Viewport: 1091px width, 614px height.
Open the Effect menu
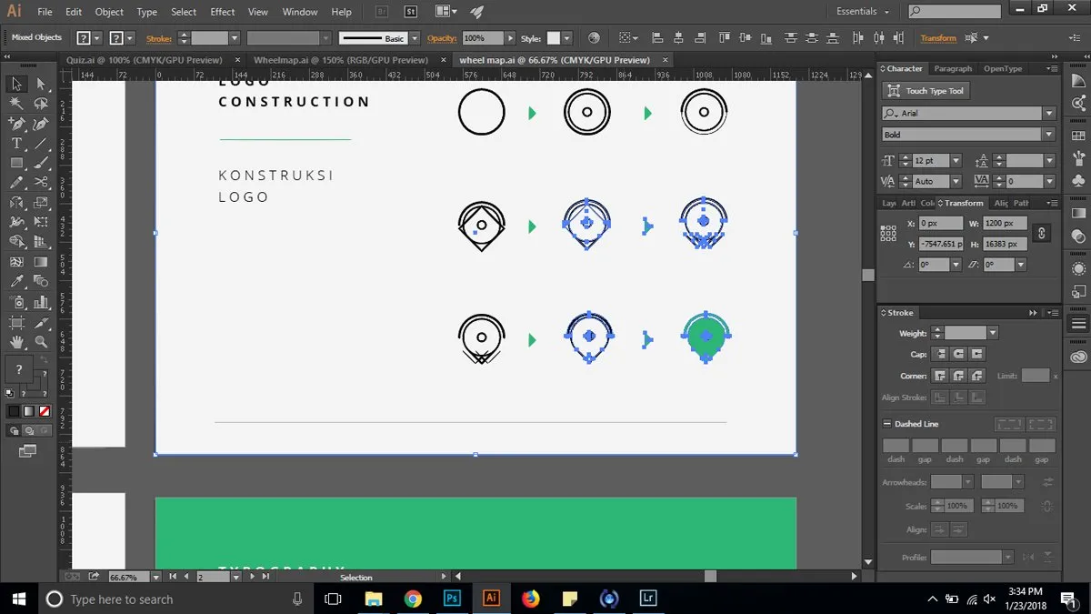pyautogui.click(x=223, y=12)
